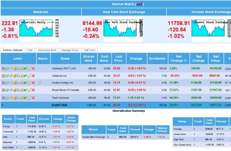Click the green money icon for Teck Cominco
Viewport: 231px width, 151px height.
point(7,98)
